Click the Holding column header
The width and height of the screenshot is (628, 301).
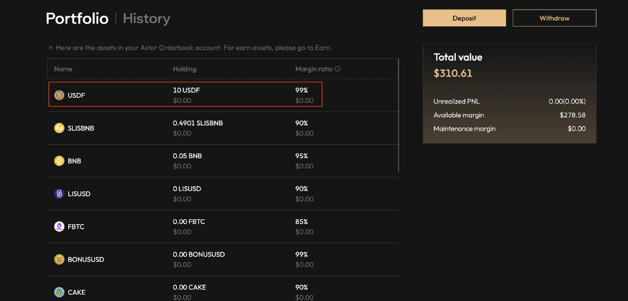[x=184, y=69]
